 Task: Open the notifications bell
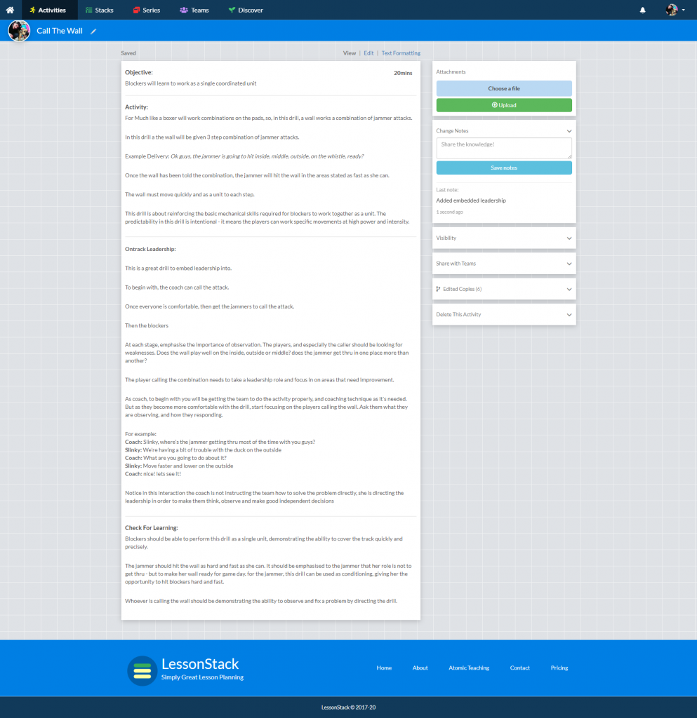pyautogui.click(x=642, y=10)
